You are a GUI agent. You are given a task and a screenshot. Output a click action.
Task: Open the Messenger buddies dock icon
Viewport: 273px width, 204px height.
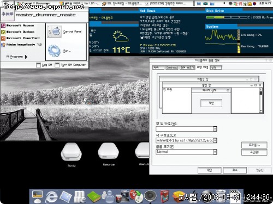tap(108, 197)
